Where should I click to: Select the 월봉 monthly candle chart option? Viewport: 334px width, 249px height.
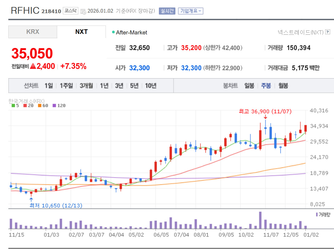(x=283, y=86)
